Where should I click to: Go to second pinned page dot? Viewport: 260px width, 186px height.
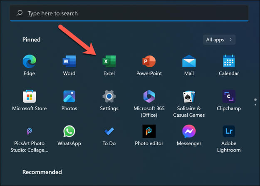point(255,105)
